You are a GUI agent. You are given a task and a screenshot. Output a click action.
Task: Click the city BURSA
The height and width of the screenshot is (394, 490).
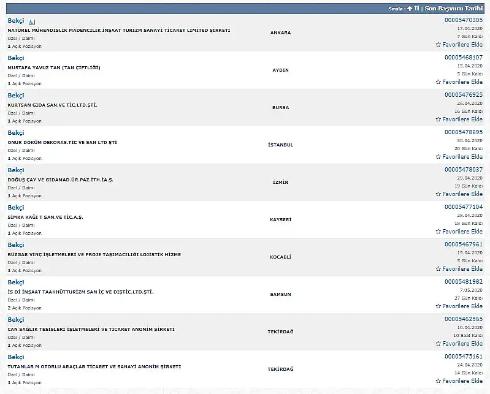point(281,107)
